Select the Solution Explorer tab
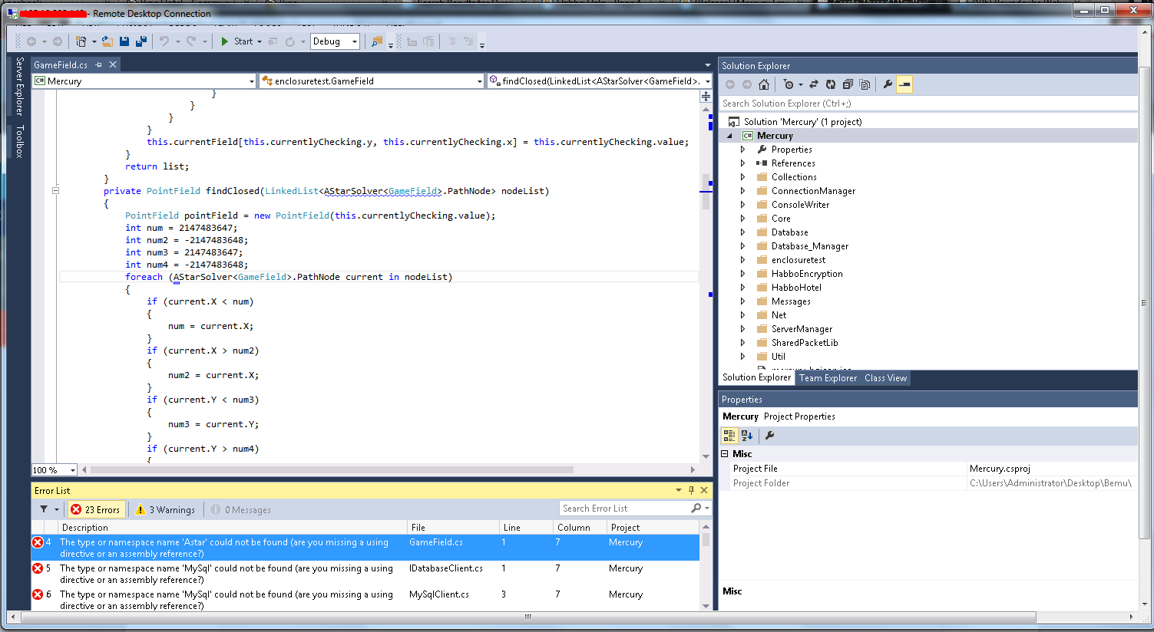 [x=756, y=377]
